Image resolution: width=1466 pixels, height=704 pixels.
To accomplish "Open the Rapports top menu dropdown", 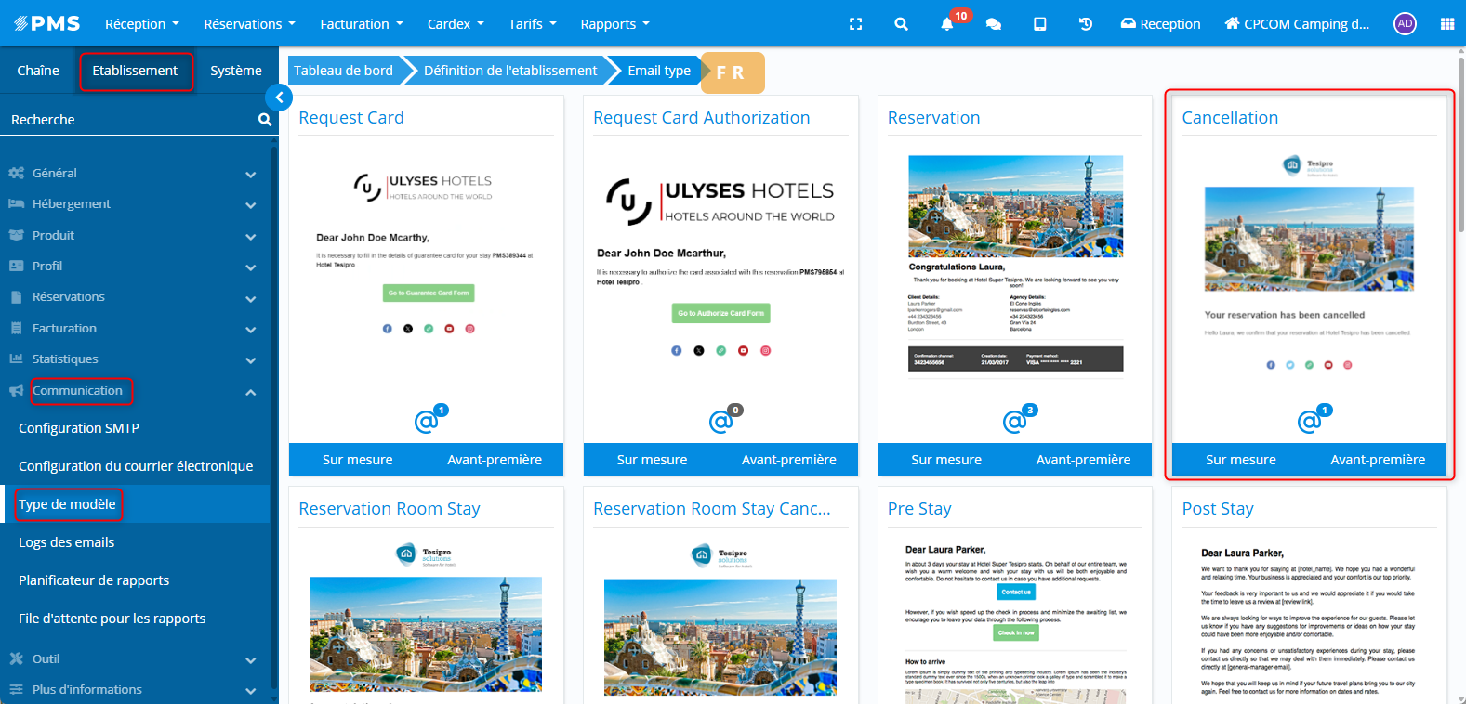I will pyautogui.click(x=614, y=24).
